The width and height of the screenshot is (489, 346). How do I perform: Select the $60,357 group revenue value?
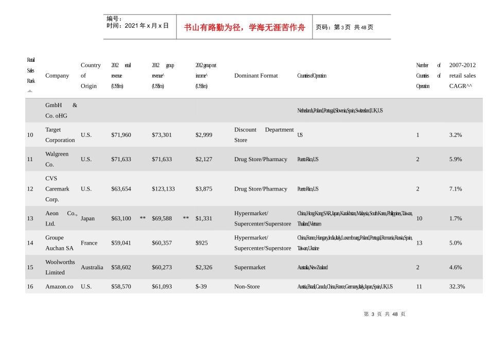pos(162,243)
